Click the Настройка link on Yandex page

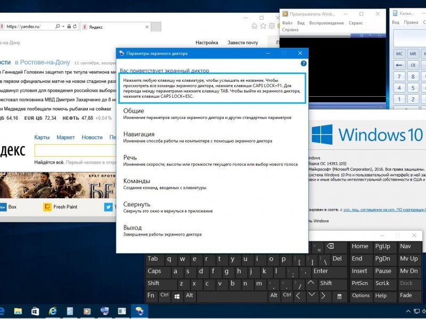click(207, 43)
